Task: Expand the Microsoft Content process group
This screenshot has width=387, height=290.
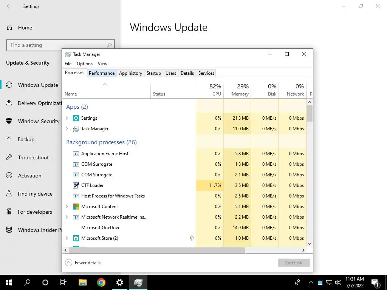Action: tap(67, 207)
